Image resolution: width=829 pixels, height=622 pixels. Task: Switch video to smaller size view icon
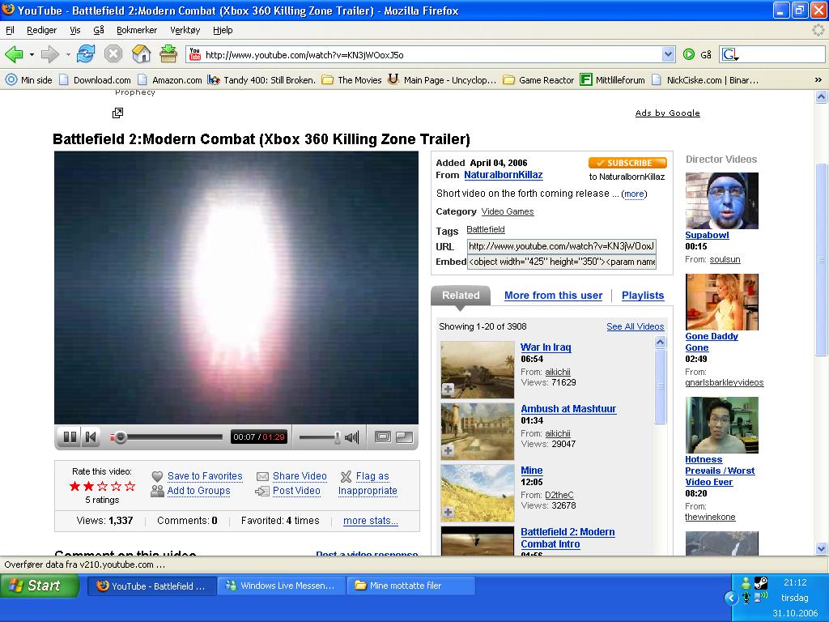pos(382,437)
